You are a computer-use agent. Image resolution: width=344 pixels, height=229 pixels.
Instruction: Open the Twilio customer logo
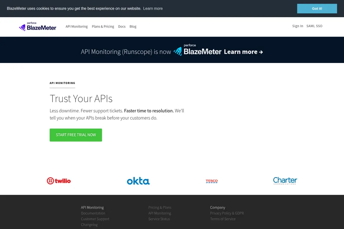tap(59, 181)
